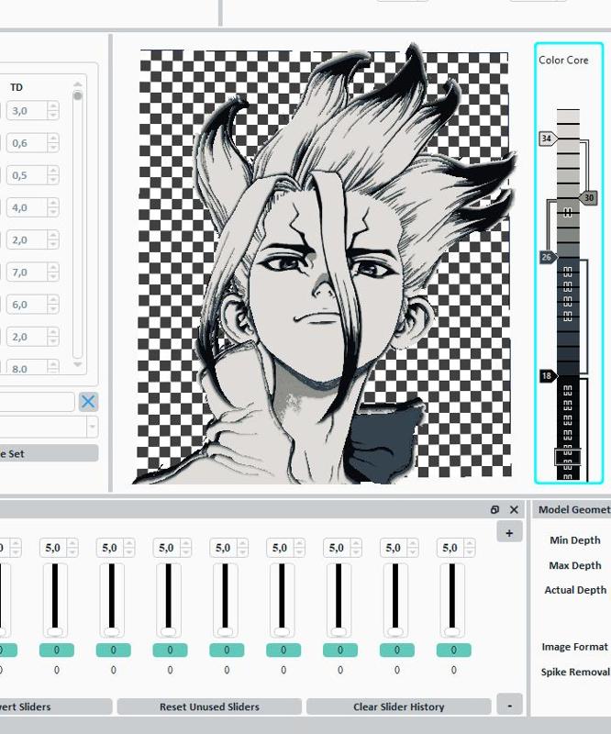Click the preview image of the character
Viewport: 611px width, 734px height.
[324, 264]
